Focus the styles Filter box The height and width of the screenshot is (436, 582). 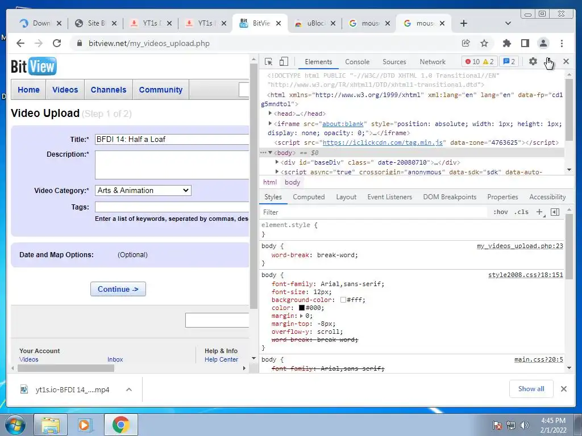(x=373, y=212)
